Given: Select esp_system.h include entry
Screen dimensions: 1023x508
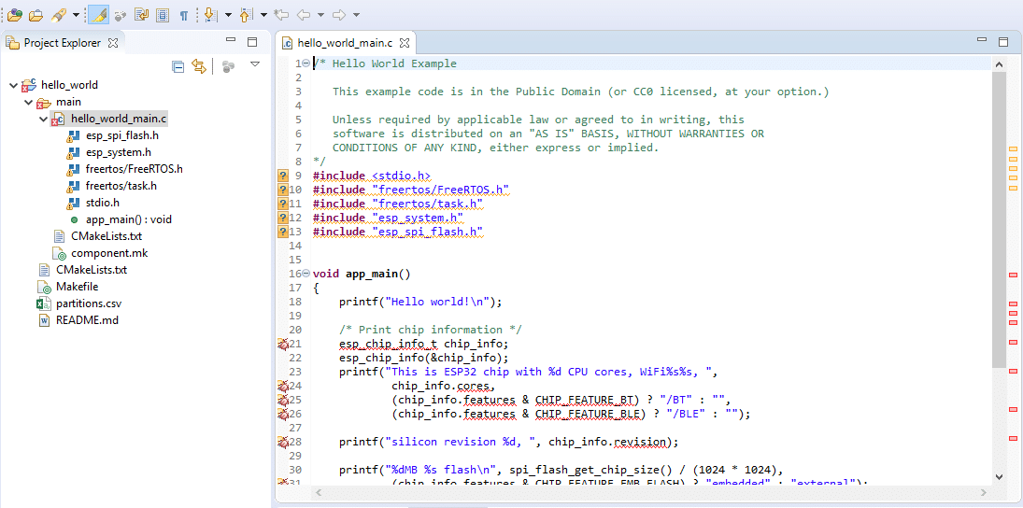Looking at the screenshot, I should (118, 152).
